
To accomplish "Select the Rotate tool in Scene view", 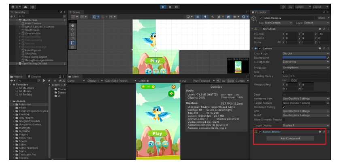I will point(72,34).
